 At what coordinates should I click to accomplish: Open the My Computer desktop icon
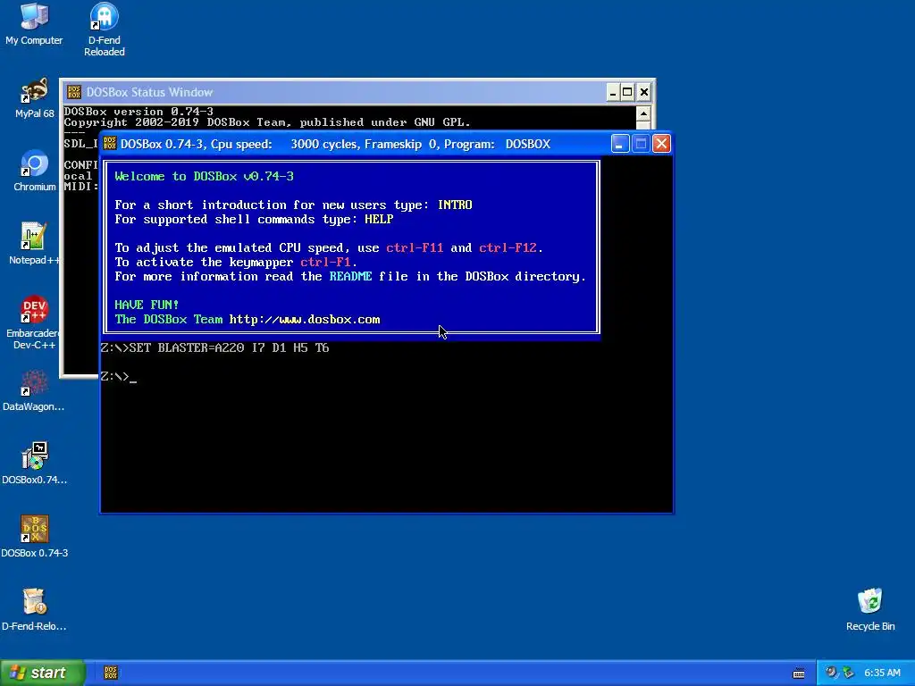[x=34, y=24]
